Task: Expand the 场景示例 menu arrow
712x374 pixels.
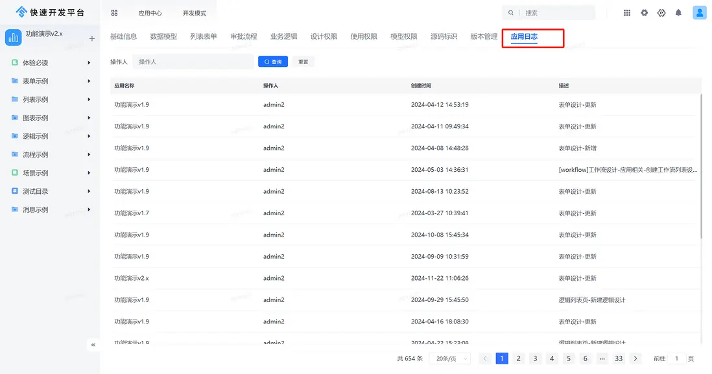Action: tap(89, 173)
